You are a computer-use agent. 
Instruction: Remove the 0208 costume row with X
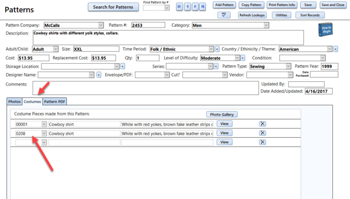coord(262,133)
